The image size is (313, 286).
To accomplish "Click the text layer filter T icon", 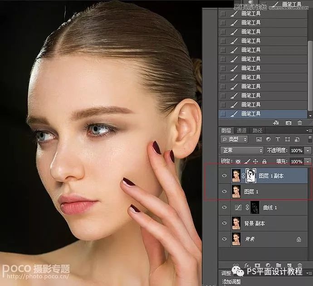I will pos(277,139).
